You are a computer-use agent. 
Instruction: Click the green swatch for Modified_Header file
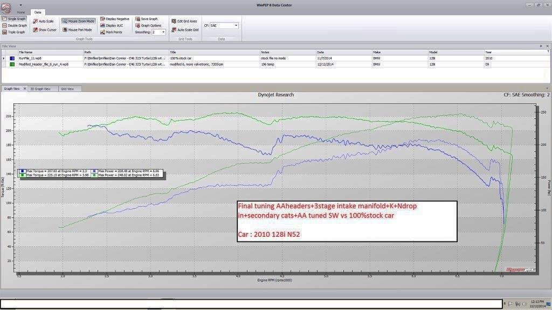12,65
